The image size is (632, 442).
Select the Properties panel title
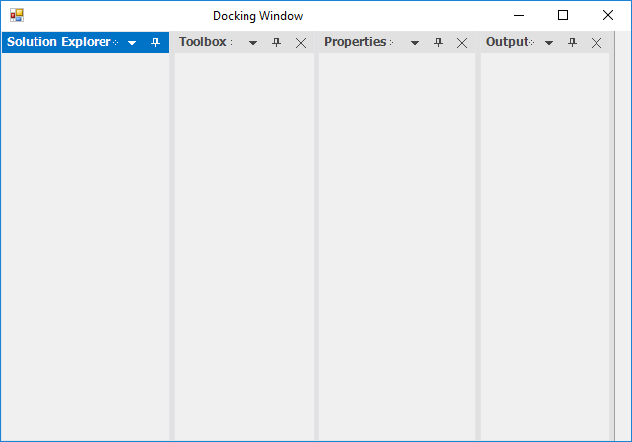355,42
